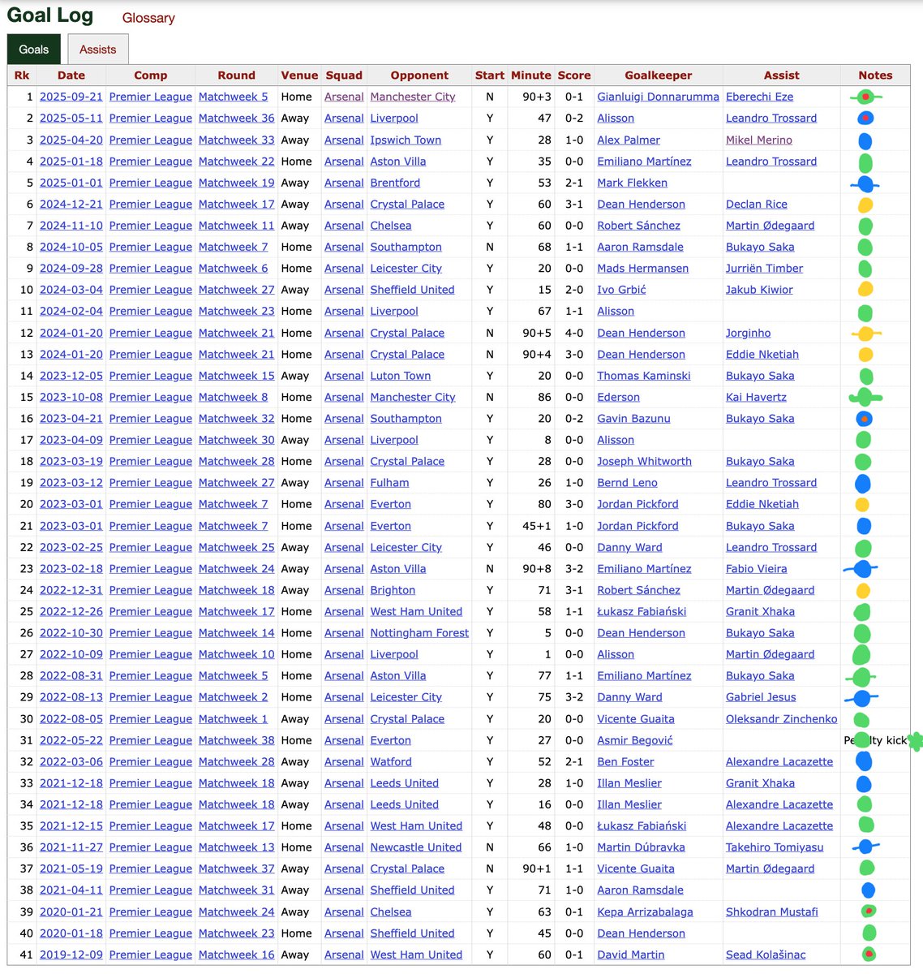This screenshot has width=923, height=974.
Task: Open Kai Havertz assist link
Action: pos(756,397)
